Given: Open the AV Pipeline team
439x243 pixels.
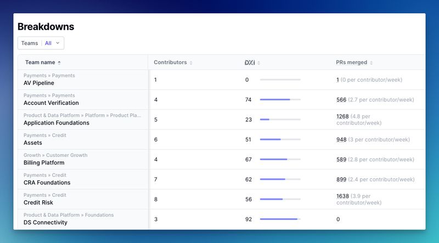Looking at the screenshot, I should (38, 83).
